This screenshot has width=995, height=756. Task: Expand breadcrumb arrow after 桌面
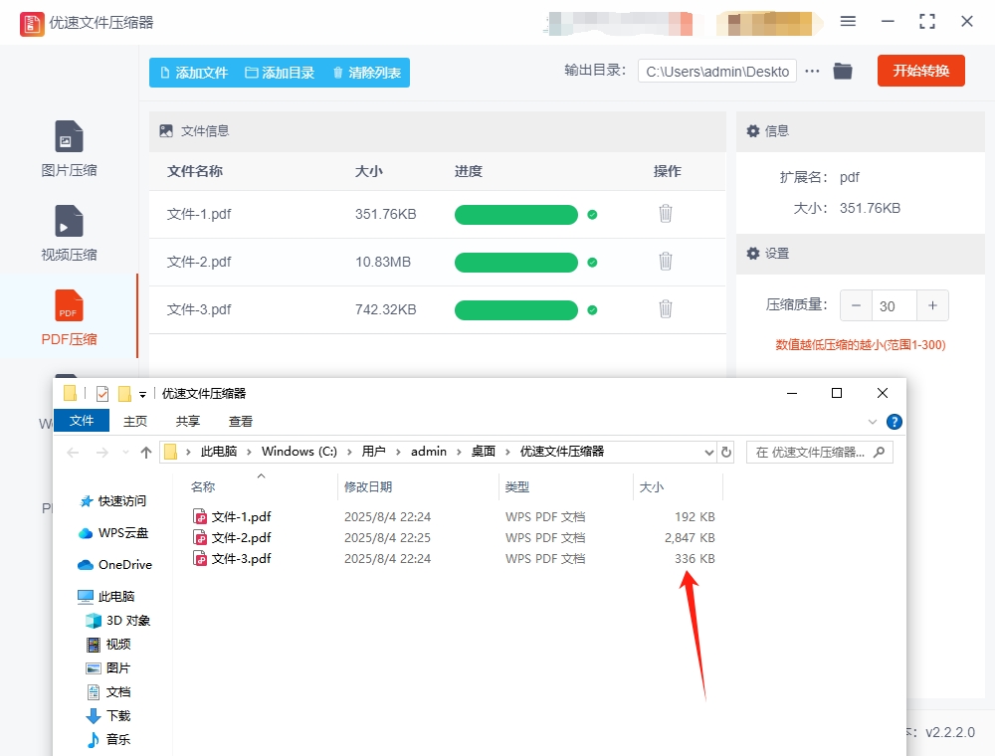pos(507,452)
